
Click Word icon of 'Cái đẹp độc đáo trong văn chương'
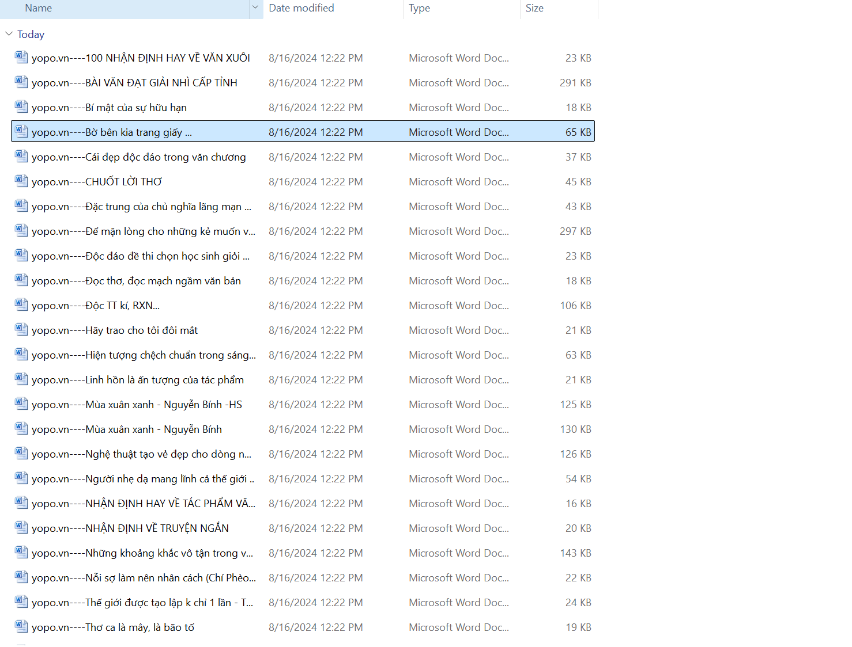point(21,156)
